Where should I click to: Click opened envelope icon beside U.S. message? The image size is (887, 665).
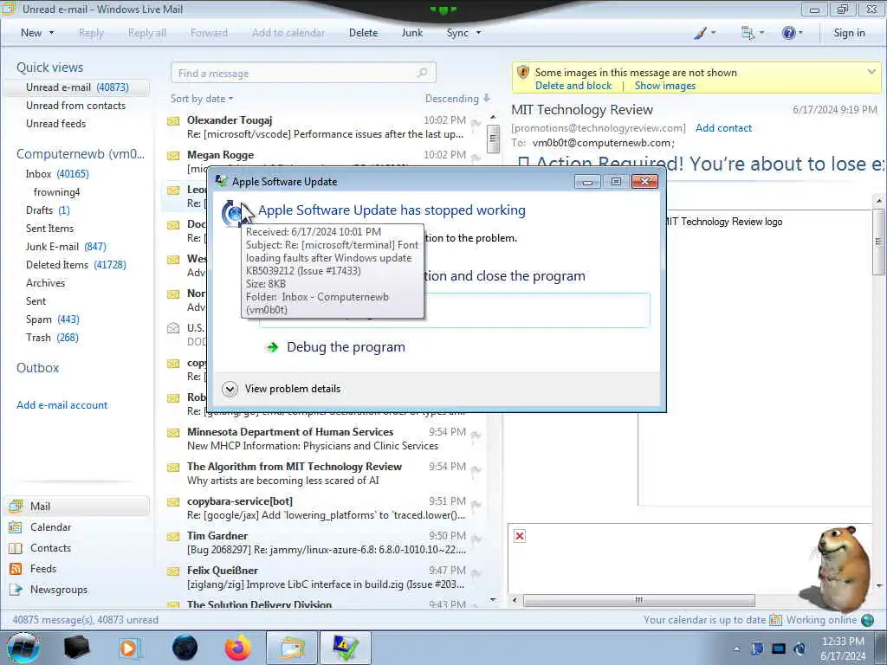173,328
